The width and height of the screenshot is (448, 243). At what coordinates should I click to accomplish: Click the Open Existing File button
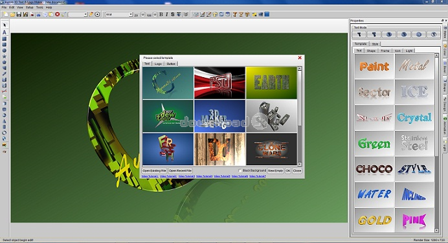154,170
